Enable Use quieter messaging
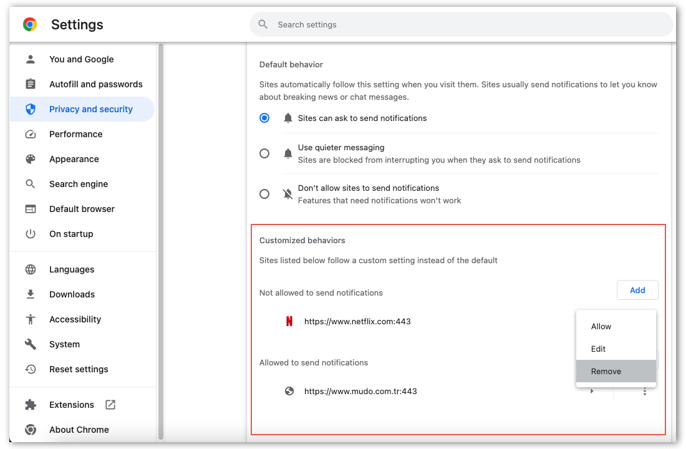The width and height of the screenshot is (686, 449). (264, 153)
